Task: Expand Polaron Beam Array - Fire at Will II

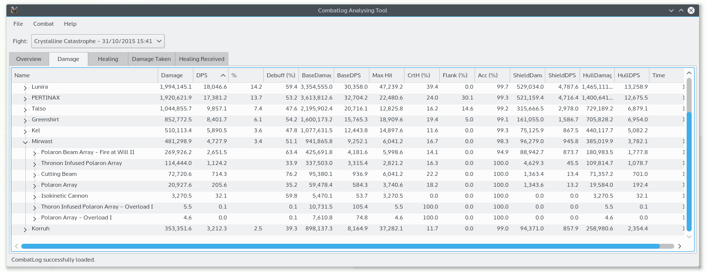Action: coord(35,153)
